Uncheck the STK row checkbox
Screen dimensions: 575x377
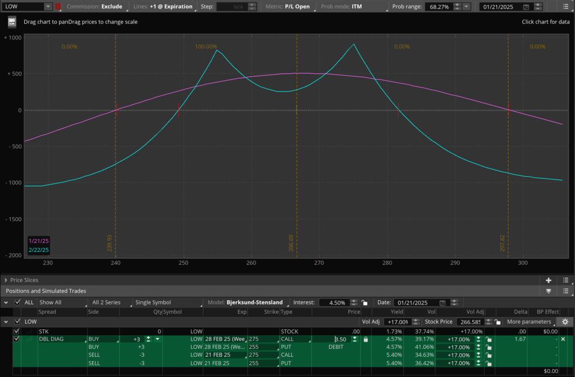coord(16,331)
